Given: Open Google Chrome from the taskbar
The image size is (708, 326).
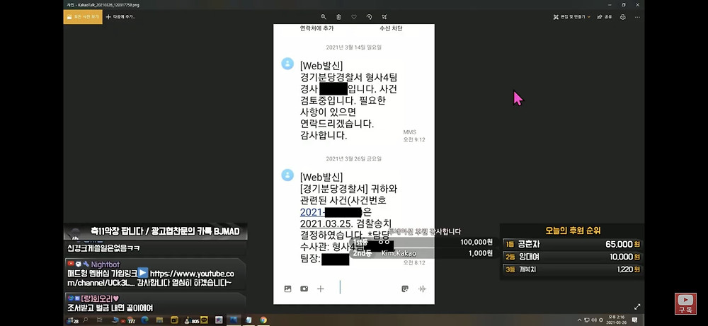Looking at the screenshot, I should tap(263, 320).
